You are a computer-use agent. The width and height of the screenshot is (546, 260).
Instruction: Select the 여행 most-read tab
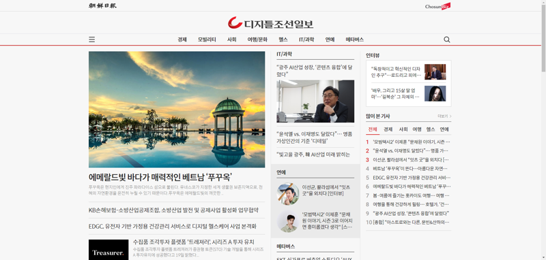tap(417, 129)
